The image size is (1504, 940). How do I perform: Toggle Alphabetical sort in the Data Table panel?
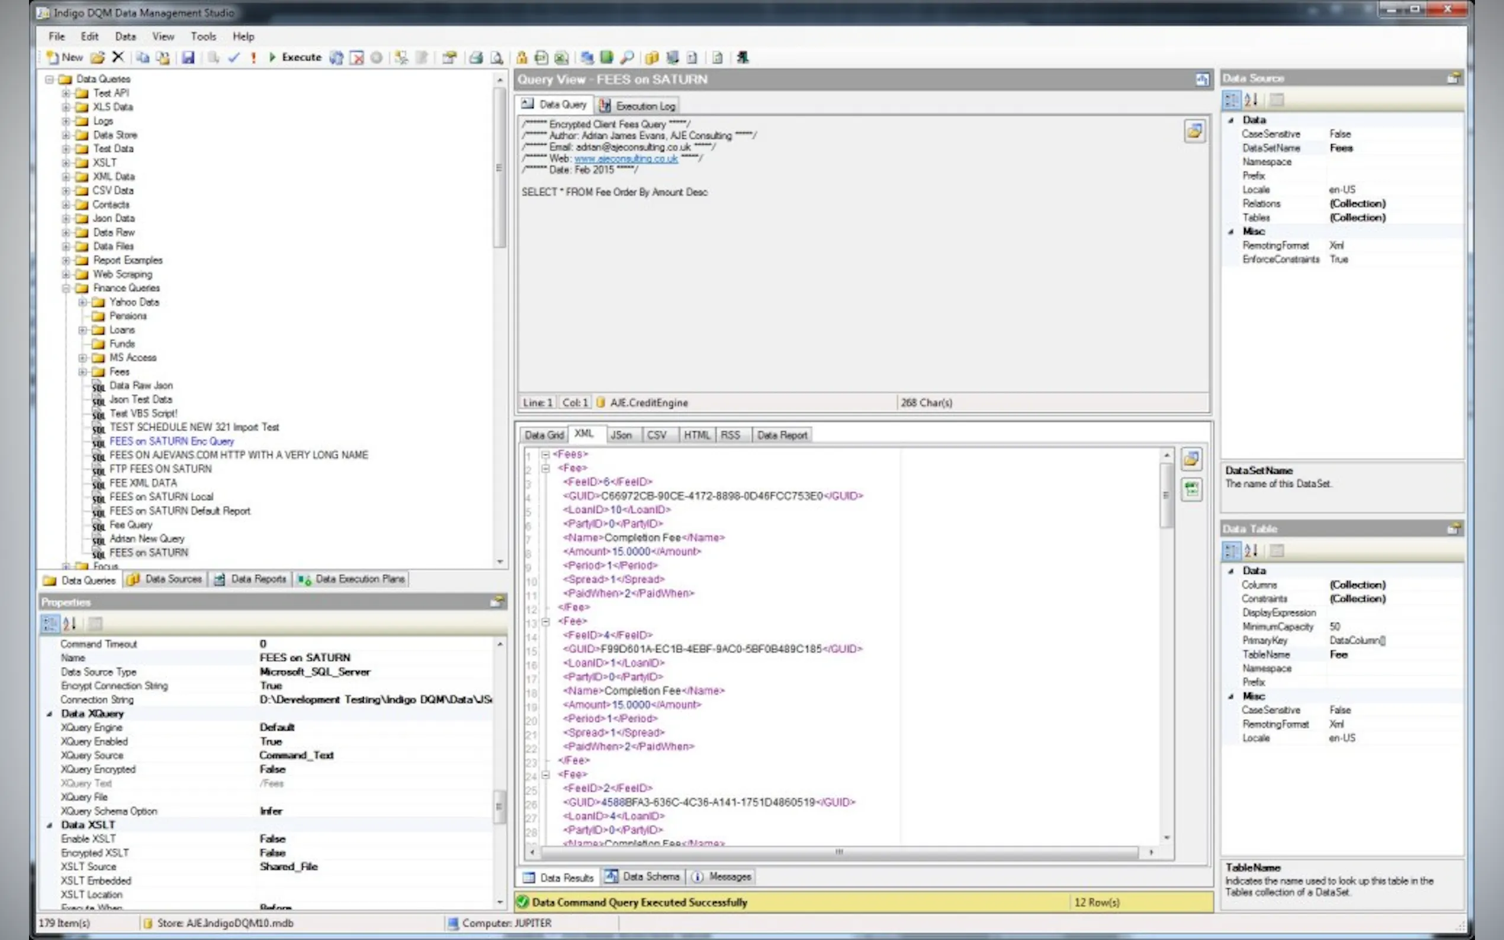point(1251,550)
